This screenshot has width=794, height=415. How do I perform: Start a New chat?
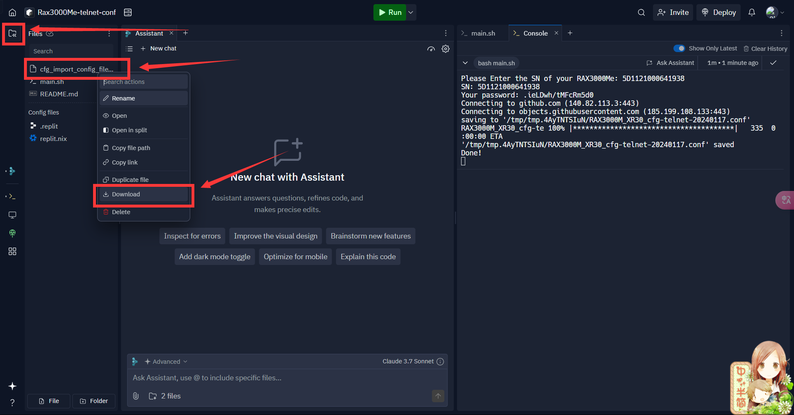pyautogui.click(x=158, y=49)
